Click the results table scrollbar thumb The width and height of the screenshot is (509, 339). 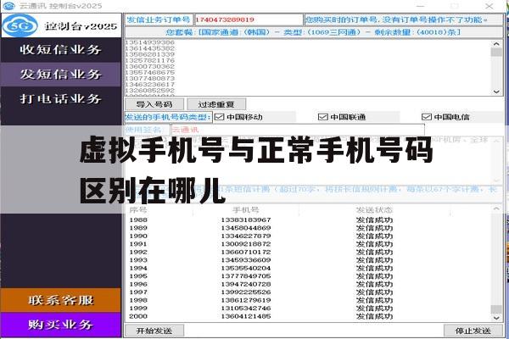click(496, 309)
